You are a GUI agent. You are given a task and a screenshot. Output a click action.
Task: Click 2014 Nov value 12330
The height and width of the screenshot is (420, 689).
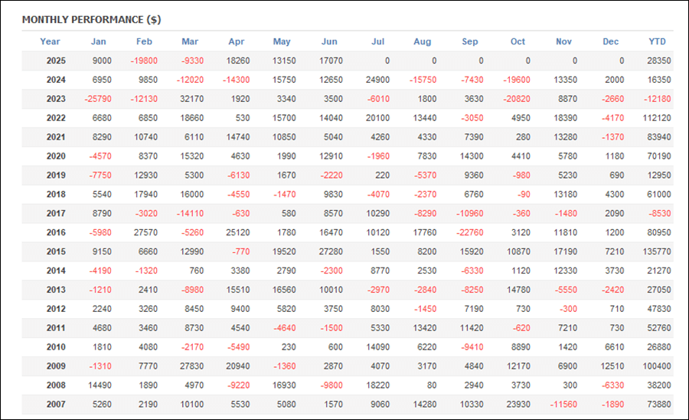(x=565, y=271)
